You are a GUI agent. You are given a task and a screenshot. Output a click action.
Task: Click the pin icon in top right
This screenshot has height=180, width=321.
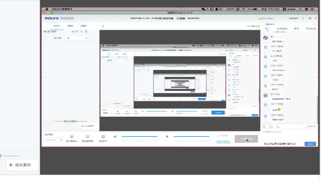click(x=315, y=18)
